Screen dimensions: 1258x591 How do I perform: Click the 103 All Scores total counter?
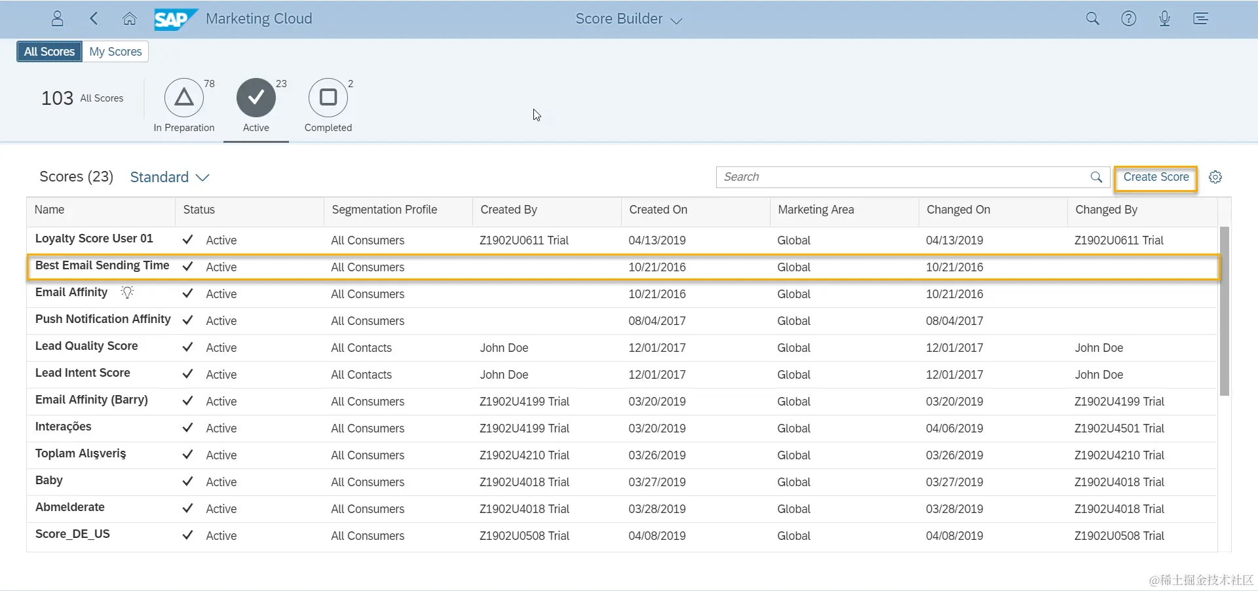pos(83,98)
